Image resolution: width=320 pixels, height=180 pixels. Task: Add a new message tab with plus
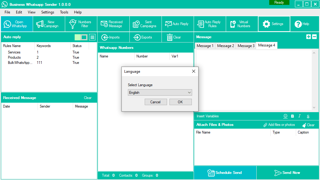coord(308,37)
